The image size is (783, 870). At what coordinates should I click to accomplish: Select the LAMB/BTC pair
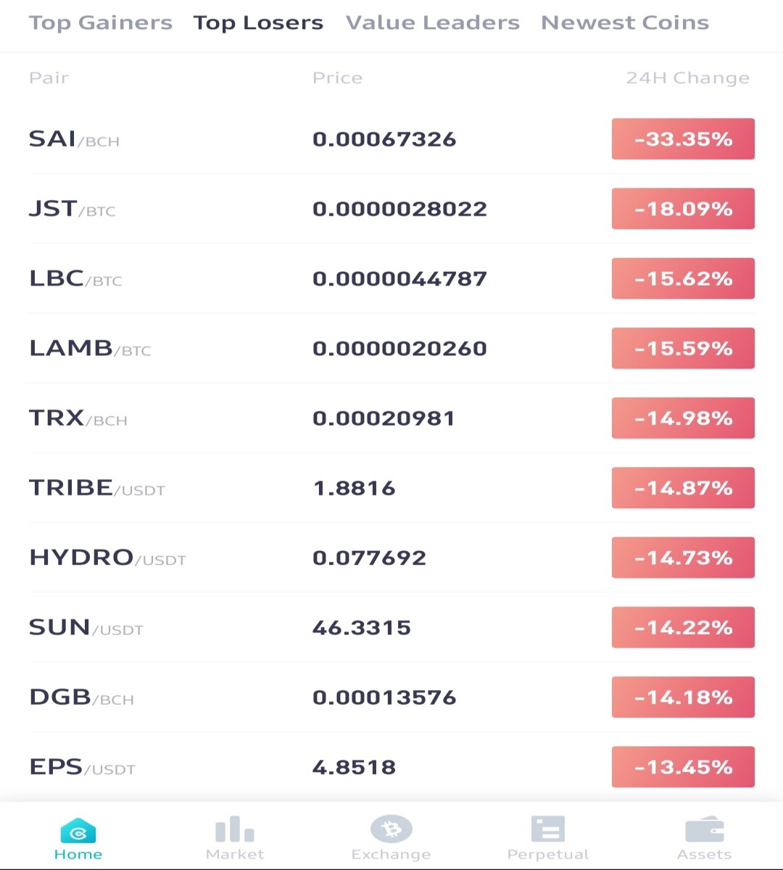click(x=391, y=348)
